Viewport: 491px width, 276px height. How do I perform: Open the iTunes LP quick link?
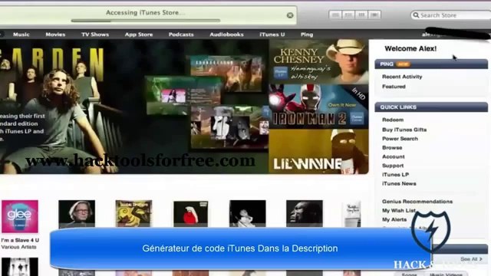pyautogui.click(x=396, y=175)
